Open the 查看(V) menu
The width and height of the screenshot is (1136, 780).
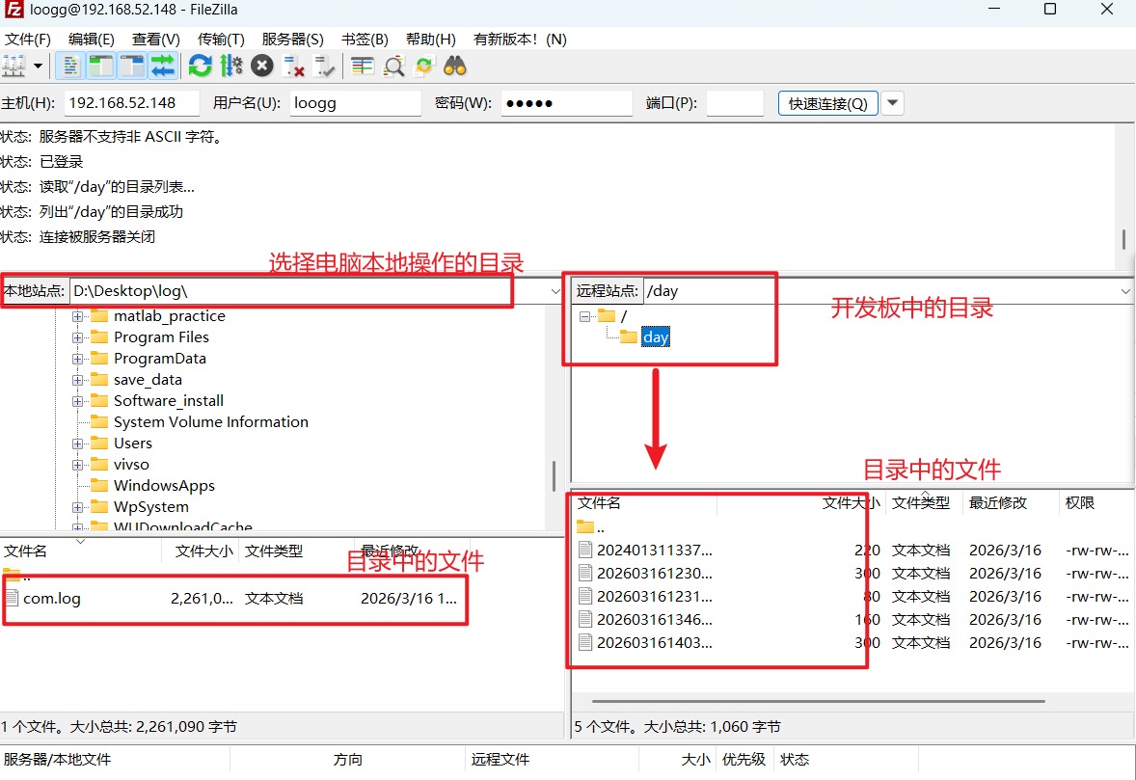[156, 40]
